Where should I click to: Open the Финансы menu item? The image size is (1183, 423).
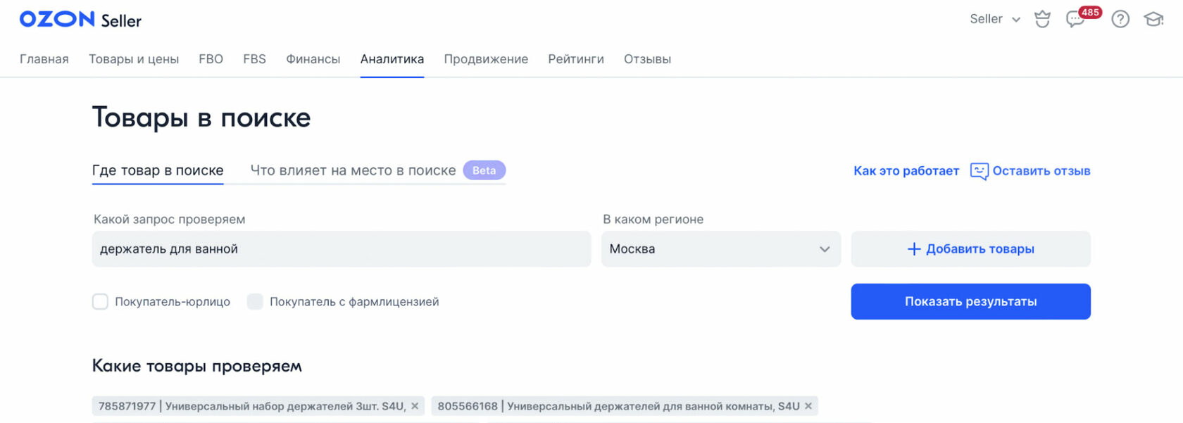[x=313, y=59]
